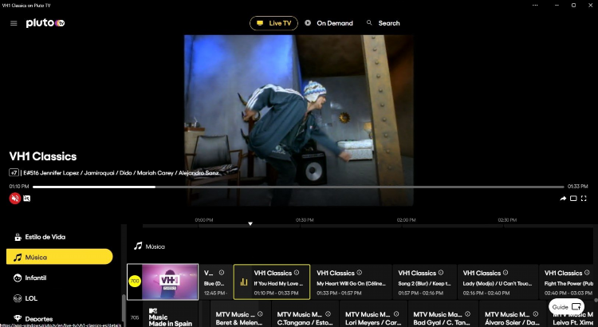Click the Guide button
598x327 pixels.
tap(566, 307)
